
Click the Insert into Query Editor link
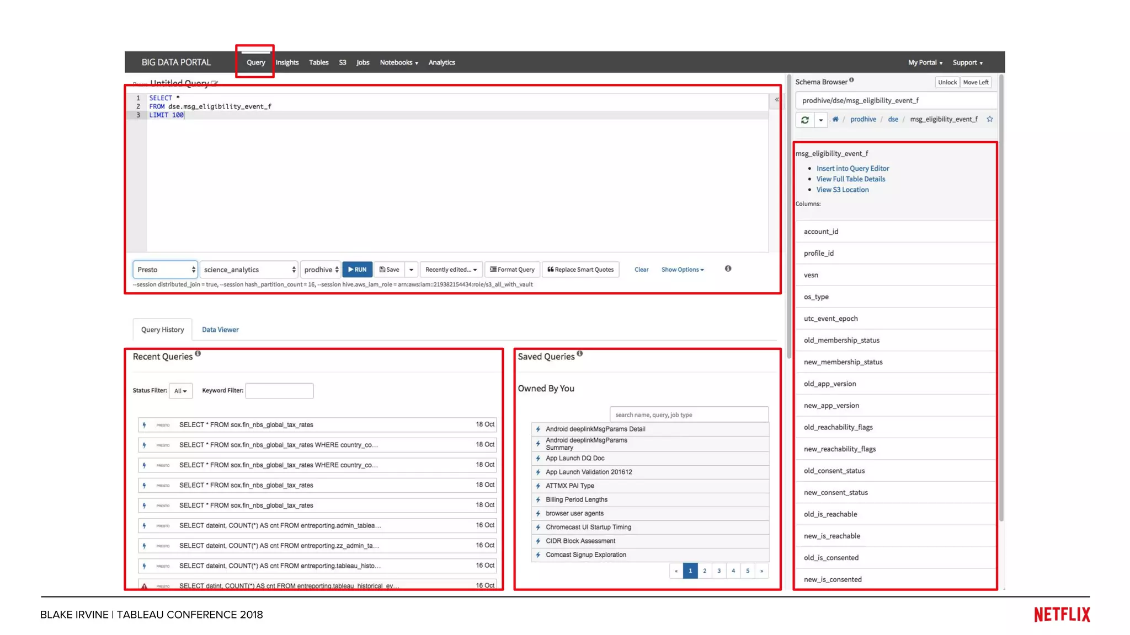852,169
